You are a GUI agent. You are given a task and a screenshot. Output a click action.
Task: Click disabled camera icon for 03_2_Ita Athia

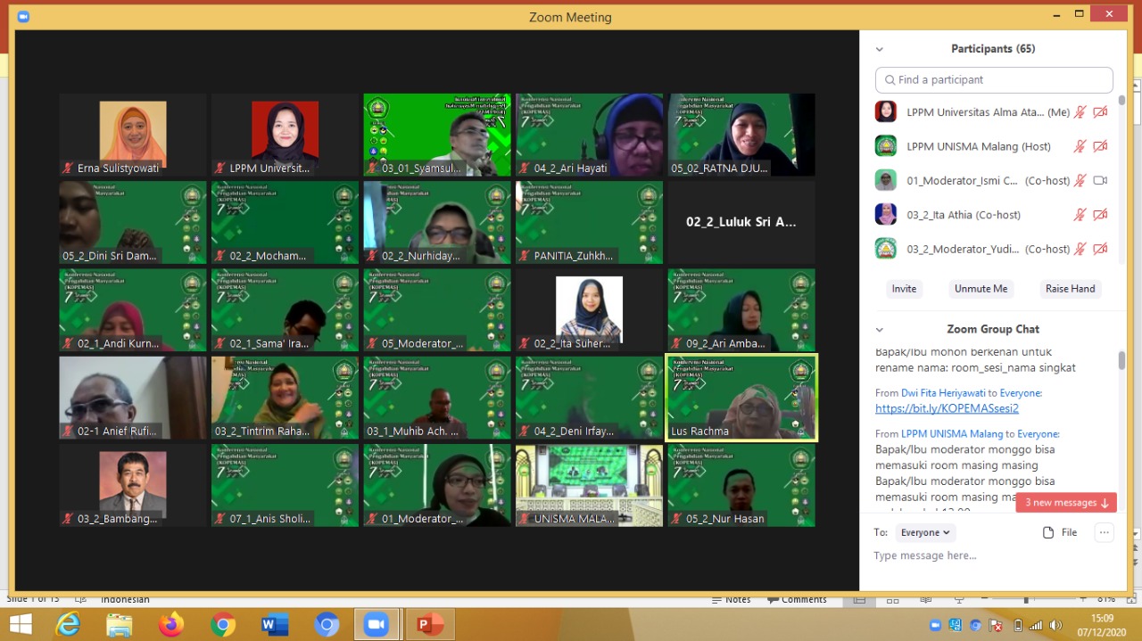pyautogui.click(x=1100, y=215)
